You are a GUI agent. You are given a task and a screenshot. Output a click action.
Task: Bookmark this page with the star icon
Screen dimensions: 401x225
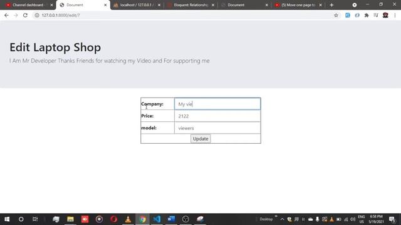click(336, 15)
